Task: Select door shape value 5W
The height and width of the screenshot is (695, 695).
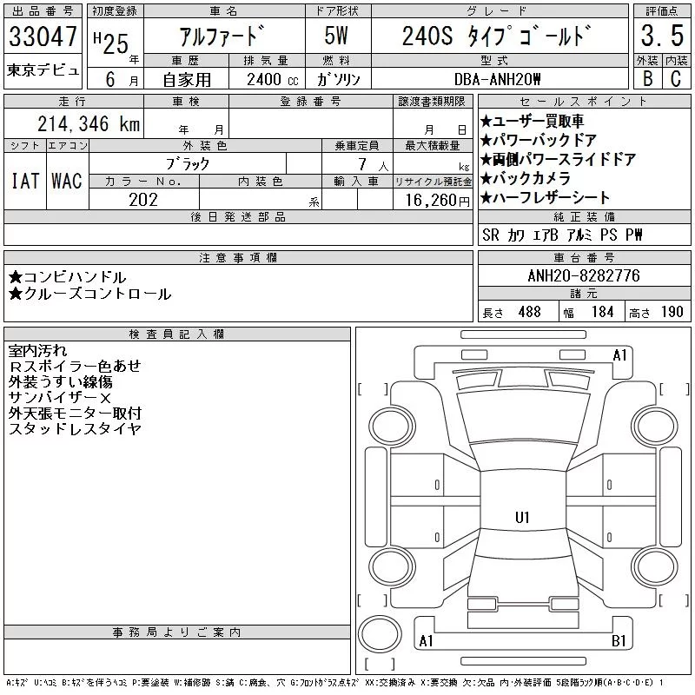Action: [336, 36]
